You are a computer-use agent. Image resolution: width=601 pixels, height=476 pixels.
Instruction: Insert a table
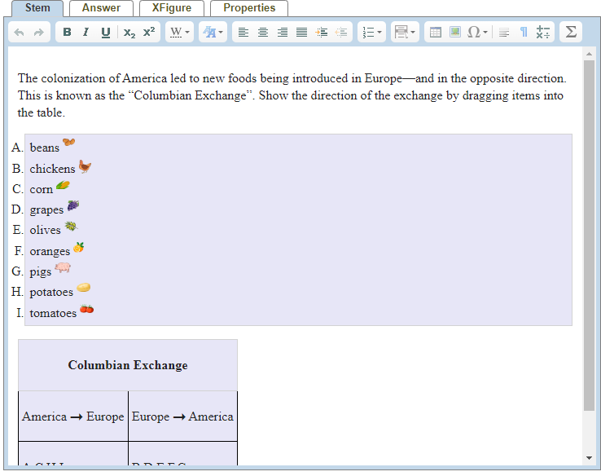(436, 33)
